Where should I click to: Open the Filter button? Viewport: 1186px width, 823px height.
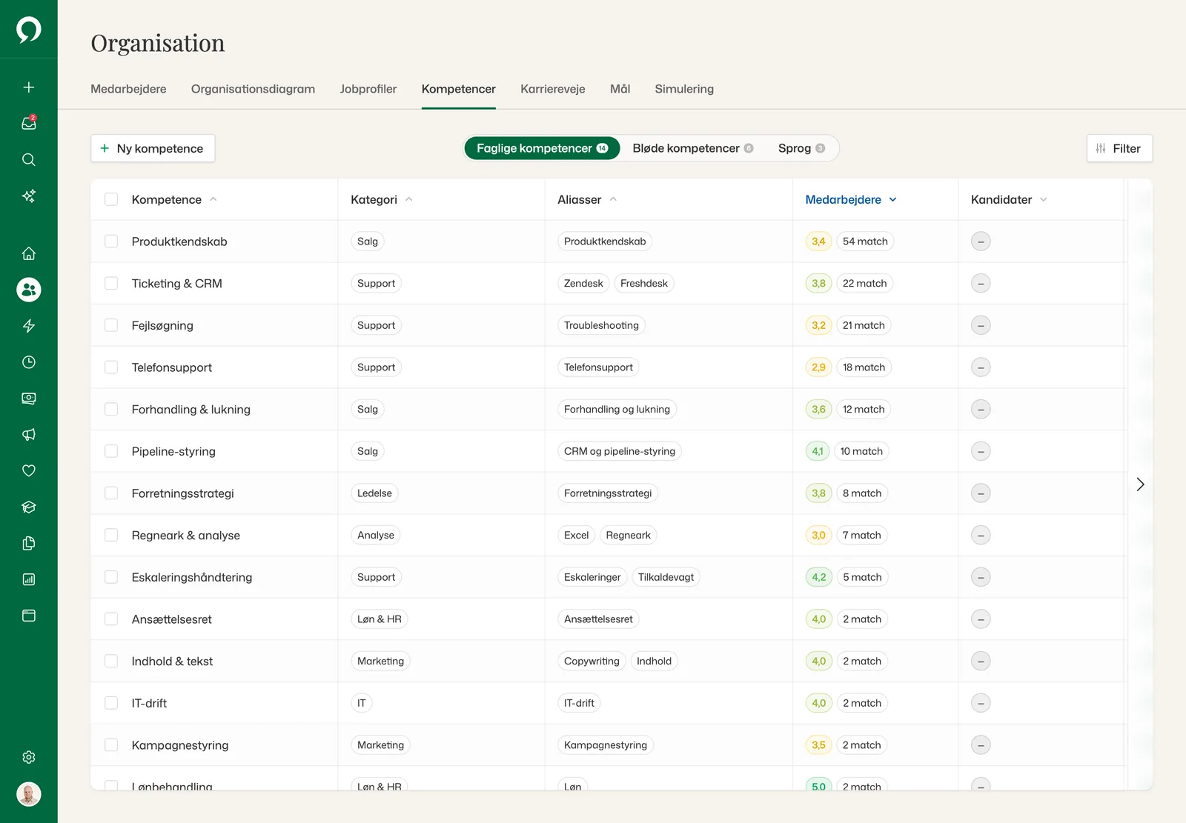point(1119,148)
